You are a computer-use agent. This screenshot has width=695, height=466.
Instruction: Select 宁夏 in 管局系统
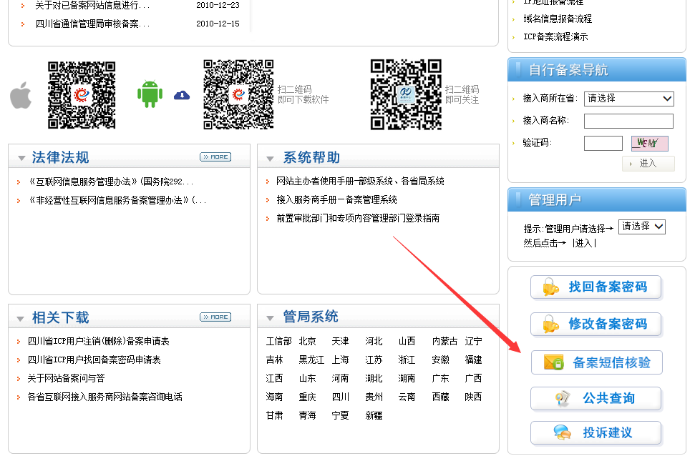tap(341, 415)
